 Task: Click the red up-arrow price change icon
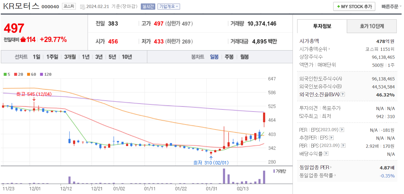[23, 40]
